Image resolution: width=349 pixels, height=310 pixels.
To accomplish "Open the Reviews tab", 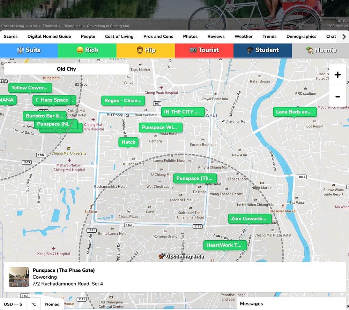I will point(216,37).
